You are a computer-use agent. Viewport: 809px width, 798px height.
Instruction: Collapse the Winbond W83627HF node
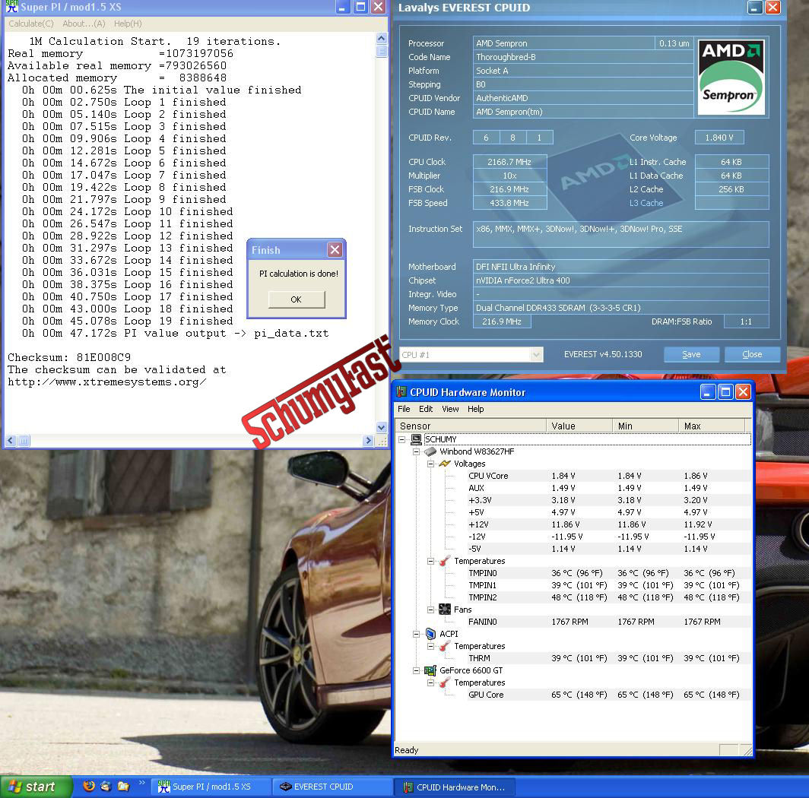tap(416, 451)
